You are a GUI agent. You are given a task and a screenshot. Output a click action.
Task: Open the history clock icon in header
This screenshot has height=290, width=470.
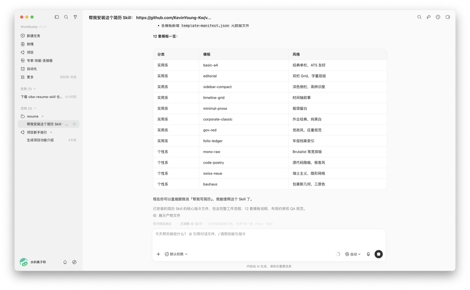[438, 17]
